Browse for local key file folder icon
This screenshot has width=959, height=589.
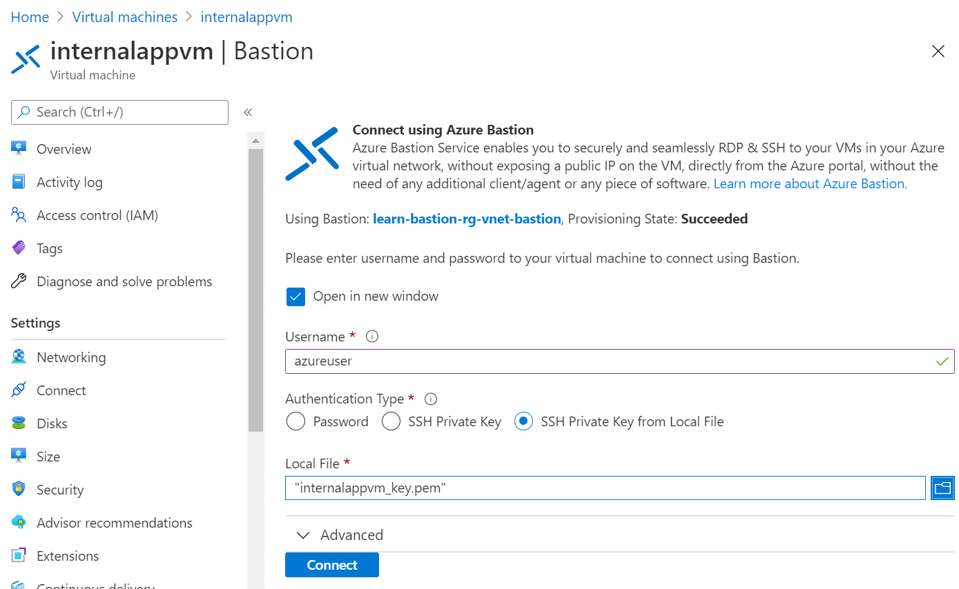click(x=942, y=488)
